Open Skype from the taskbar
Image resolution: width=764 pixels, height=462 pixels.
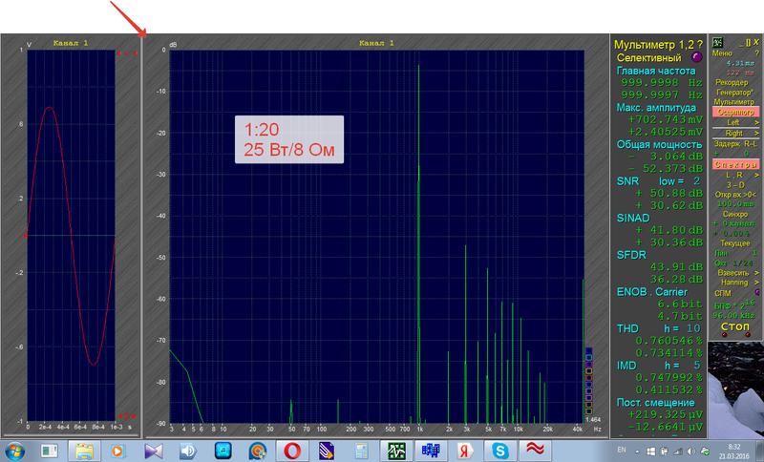[x=499, y=451]
